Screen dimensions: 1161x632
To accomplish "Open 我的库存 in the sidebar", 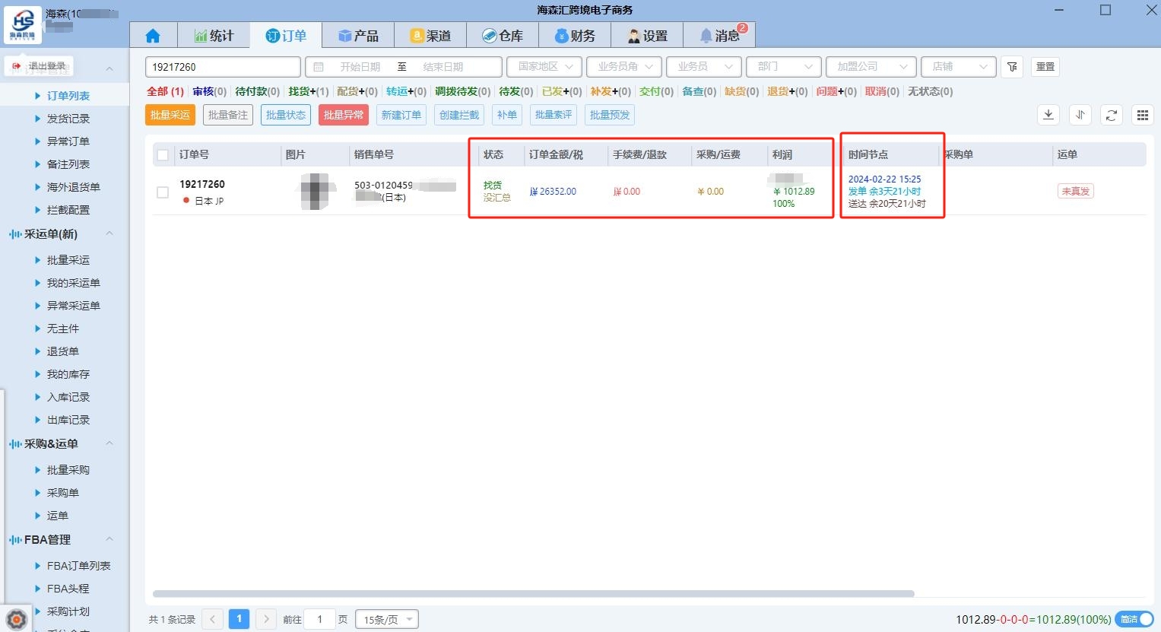I will coord(68,374).
